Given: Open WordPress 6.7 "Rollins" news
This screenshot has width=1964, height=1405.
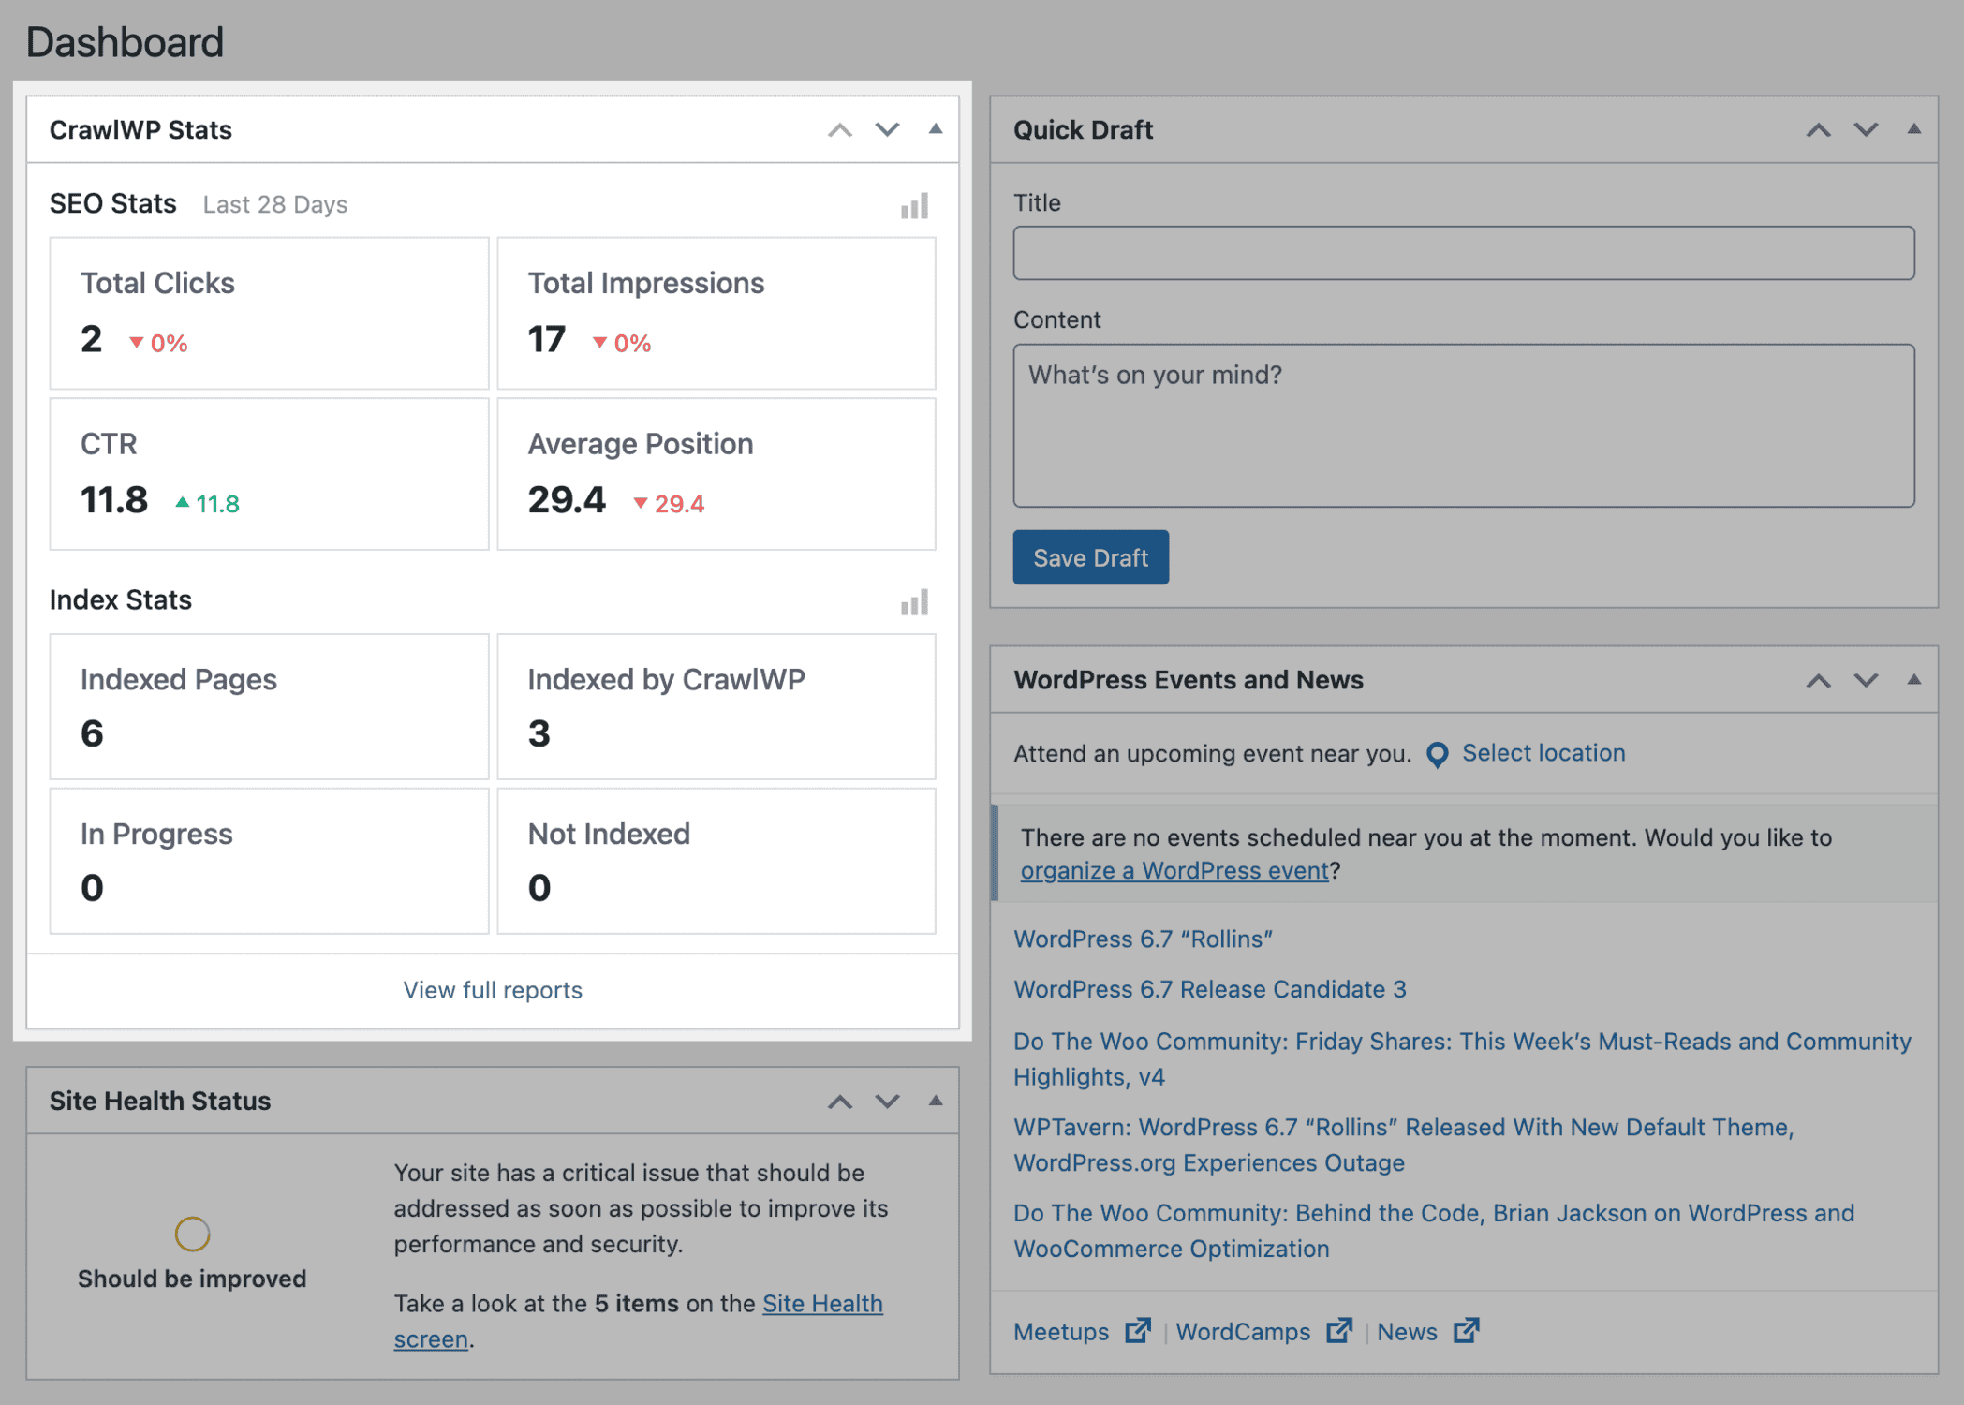Looking at the screenshot, I should pyautogui.click(x=1143, y=939).
